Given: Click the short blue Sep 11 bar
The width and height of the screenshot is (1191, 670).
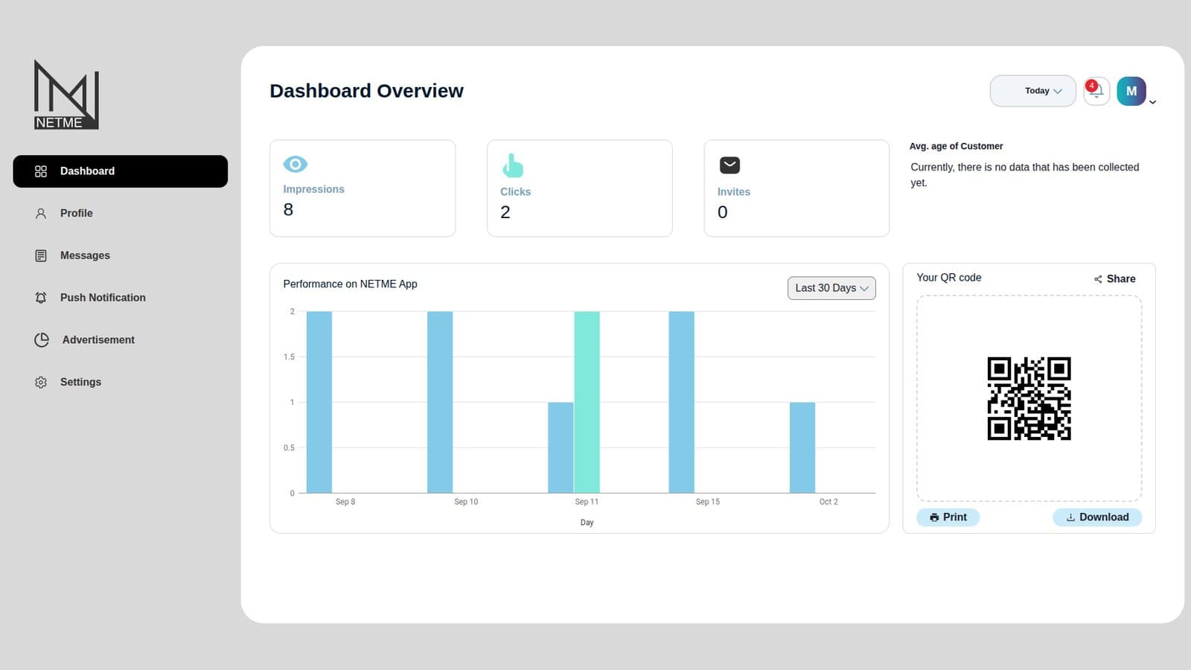Looking at the screenshot, I should click(561, 447).
